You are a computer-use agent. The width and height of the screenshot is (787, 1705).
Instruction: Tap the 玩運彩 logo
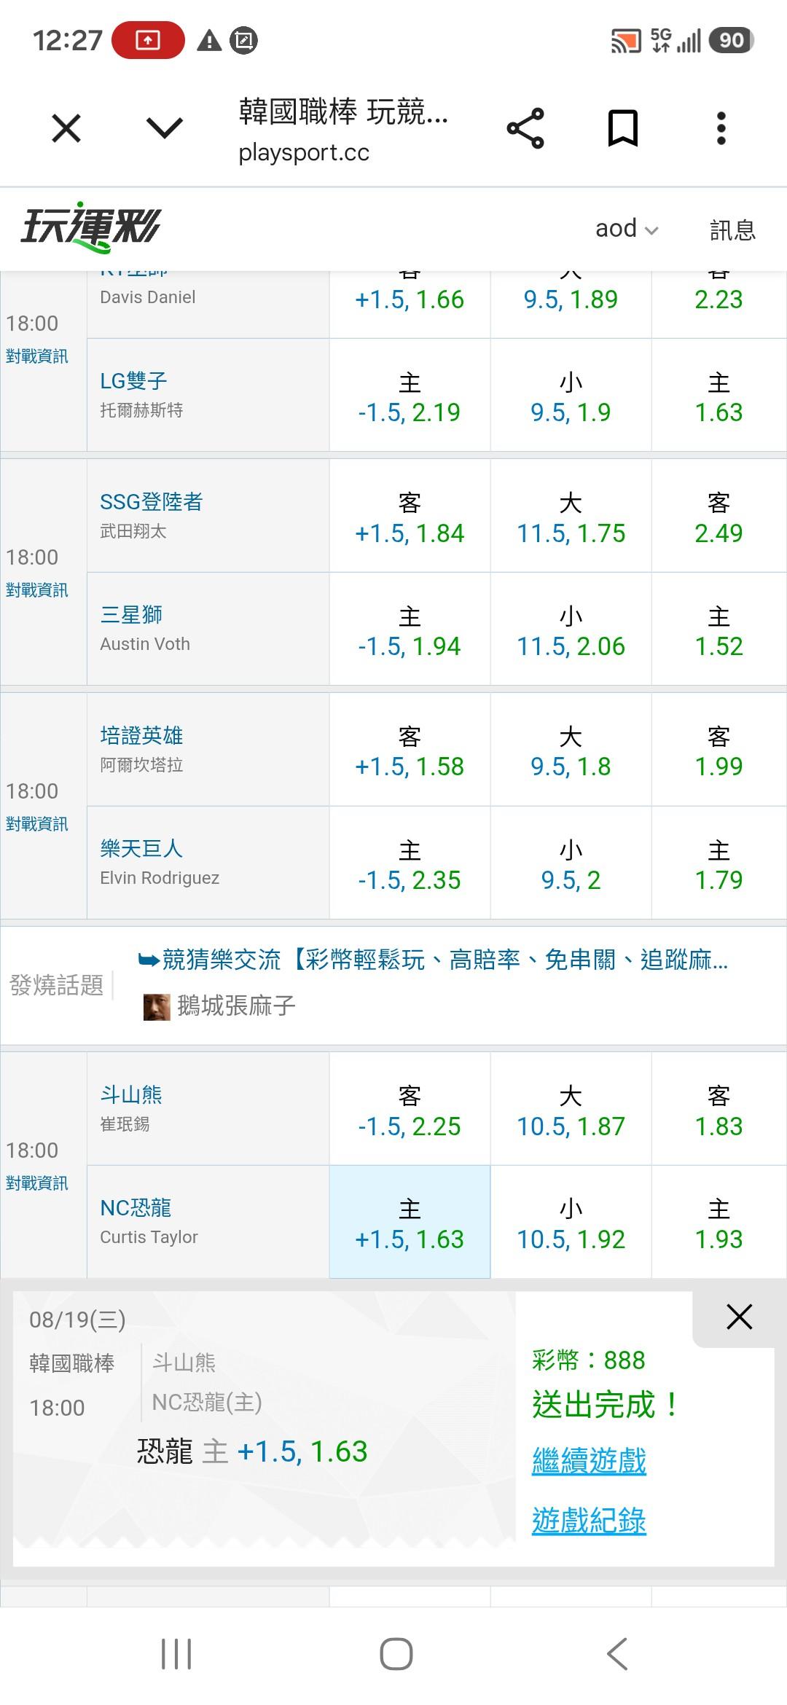point(90,227)
